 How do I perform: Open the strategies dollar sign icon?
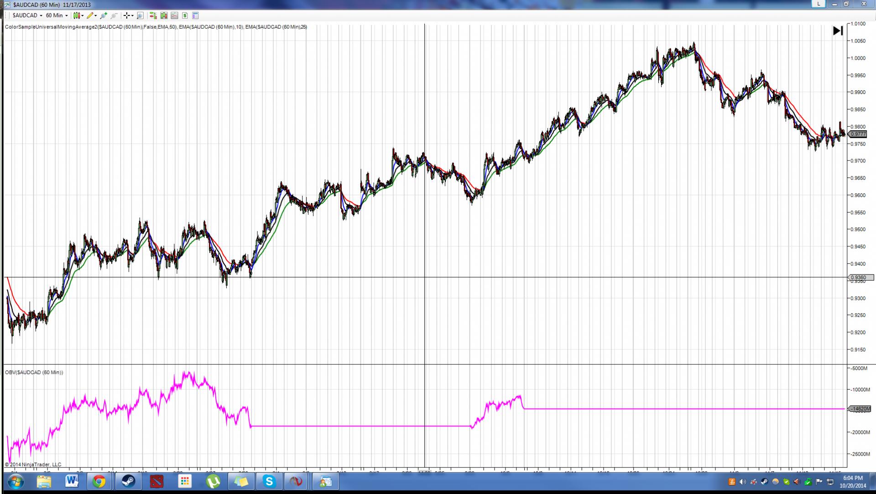[185, 16]
